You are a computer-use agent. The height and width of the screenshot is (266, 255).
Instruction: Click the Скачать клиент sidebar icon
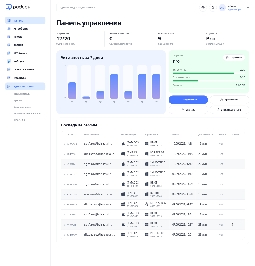[x=9, y=69]
